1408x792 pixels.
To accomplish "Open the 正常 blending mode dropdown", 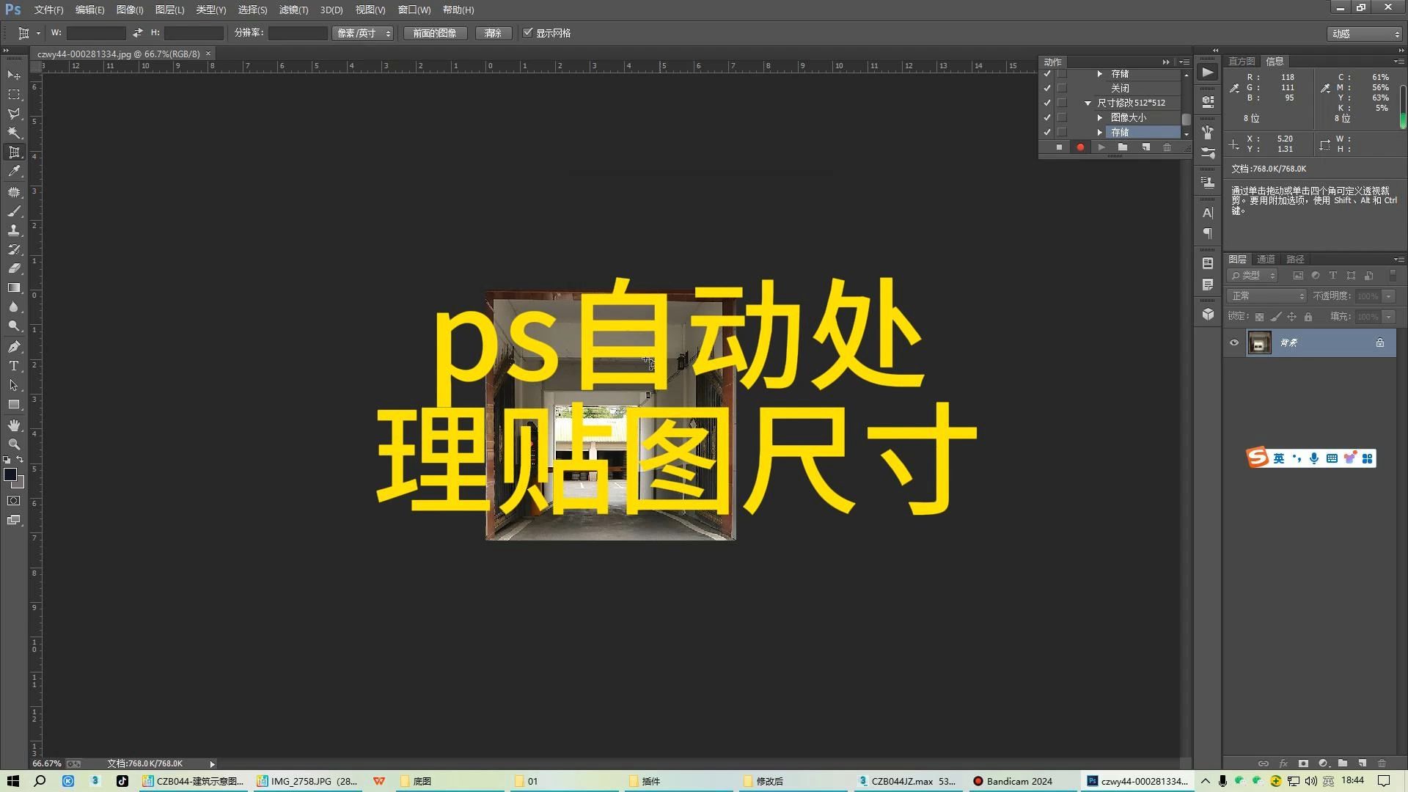I will coord(1266,296).
